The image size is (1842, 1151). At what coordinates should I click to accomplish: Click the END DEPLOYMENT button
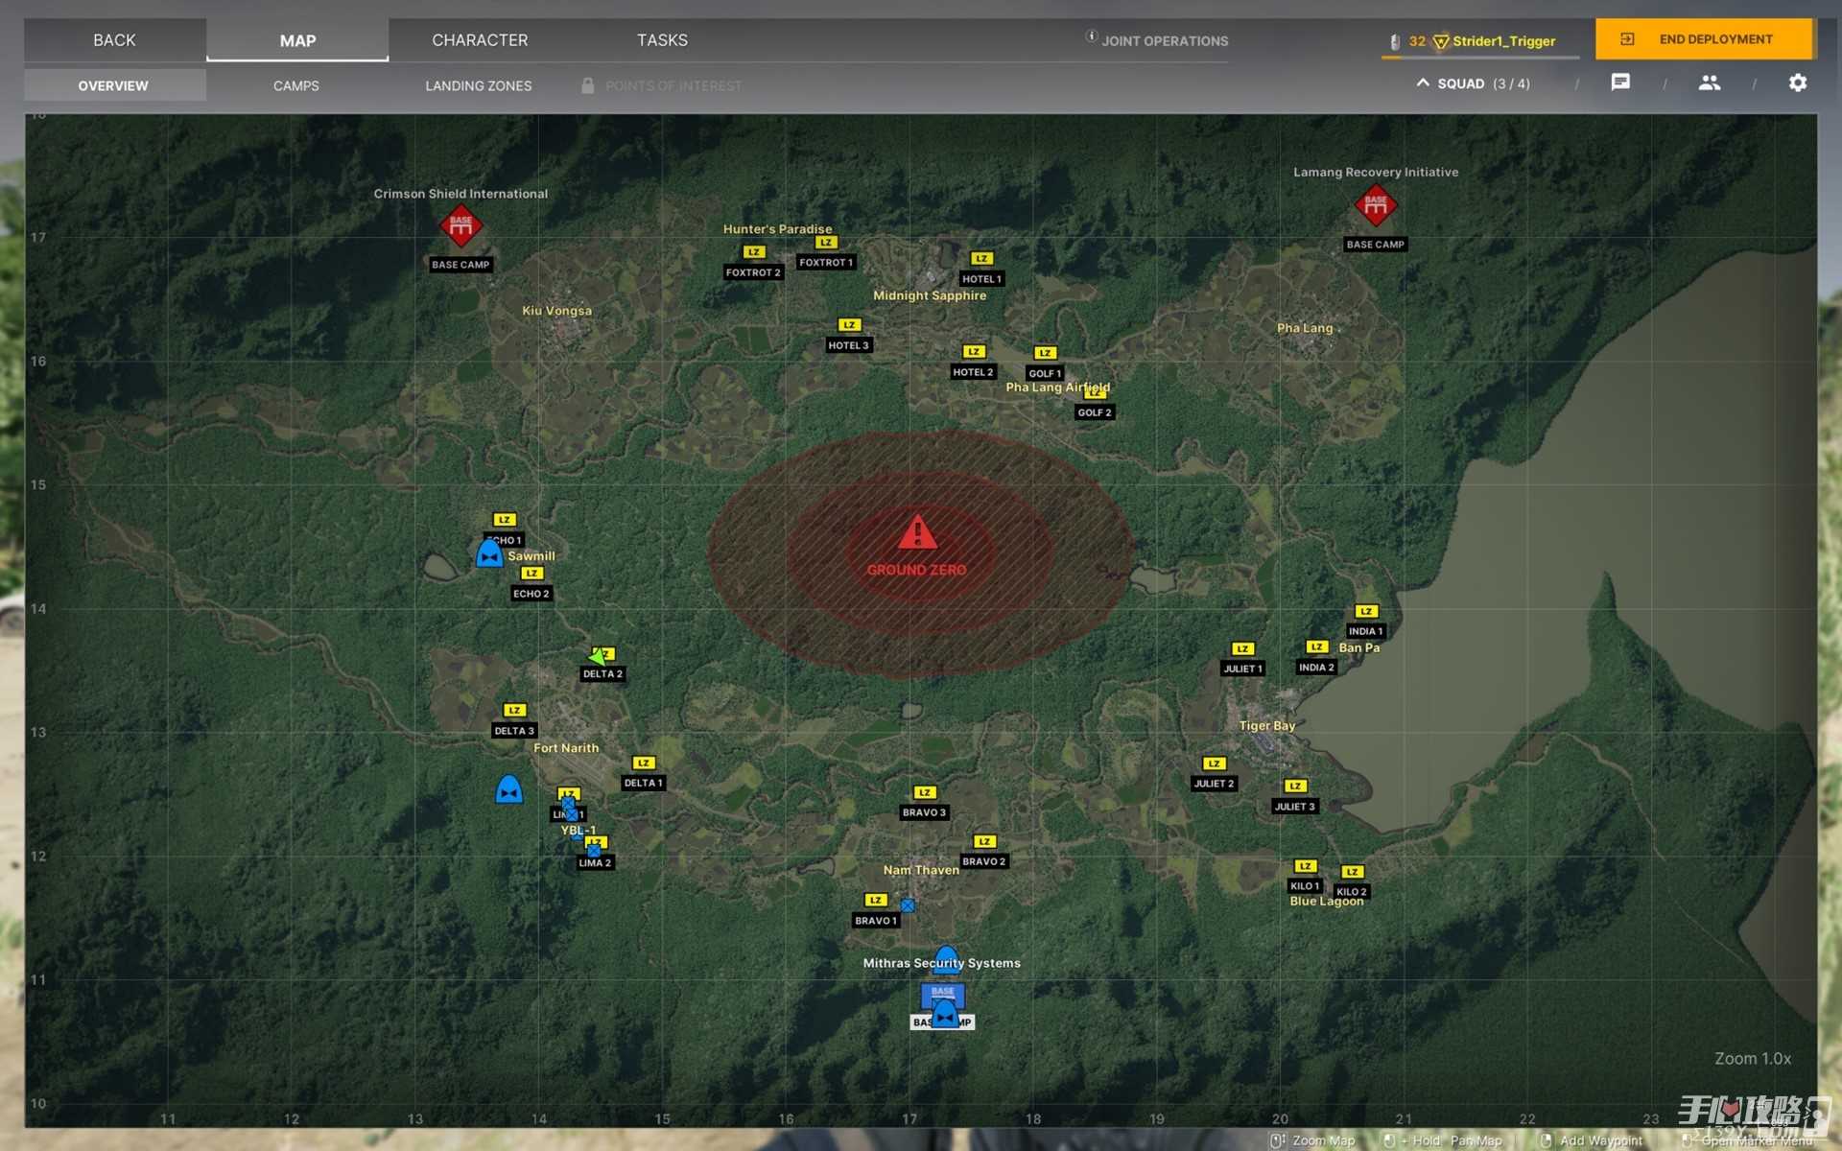click(x=1704, y=39)
